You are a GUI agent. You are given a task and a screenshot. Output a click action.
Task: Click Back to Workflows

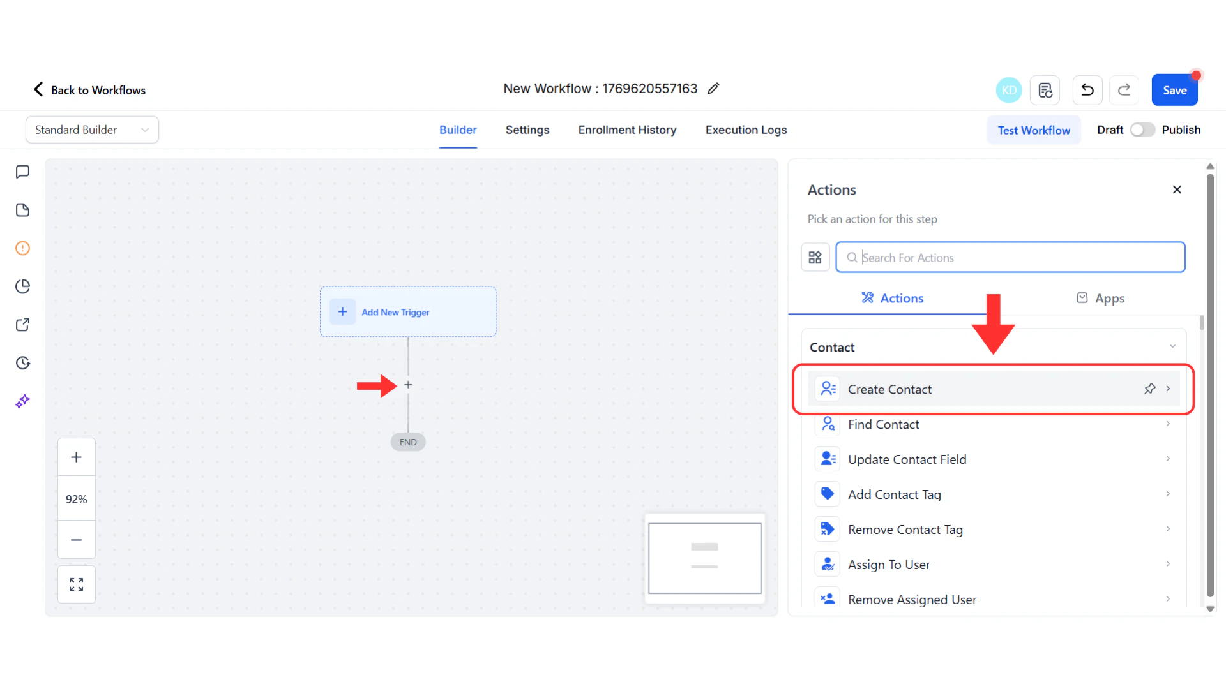tap(88, 90)
